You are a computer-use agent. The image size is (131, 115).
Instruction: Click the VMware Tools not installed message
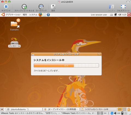[x=48, y=113]
